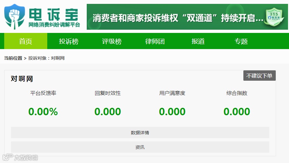Click the 电诉宝 fist shield logo
This screenshot has height=163, width=289.
click(x=14, y=16)
